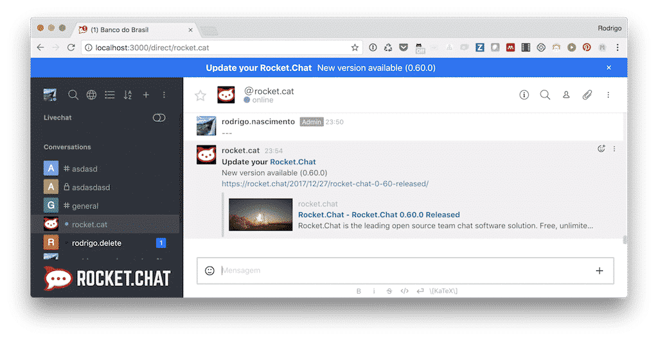Create new channel with plus icon
The width and height of the screenshot is (658, 341).
[x=146, y=95]
